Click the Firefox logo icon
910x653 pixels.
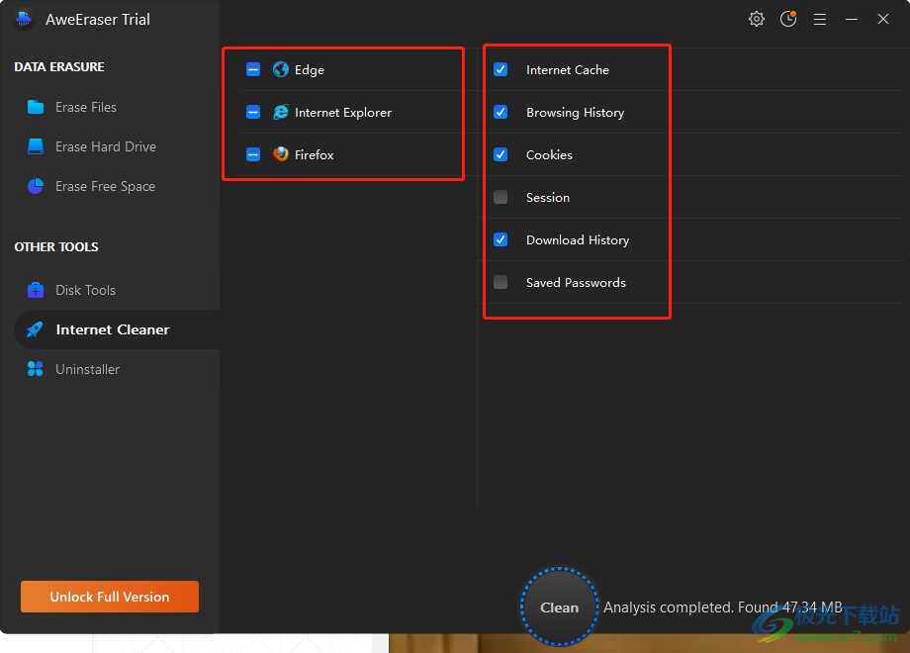(x=281, y=153)
